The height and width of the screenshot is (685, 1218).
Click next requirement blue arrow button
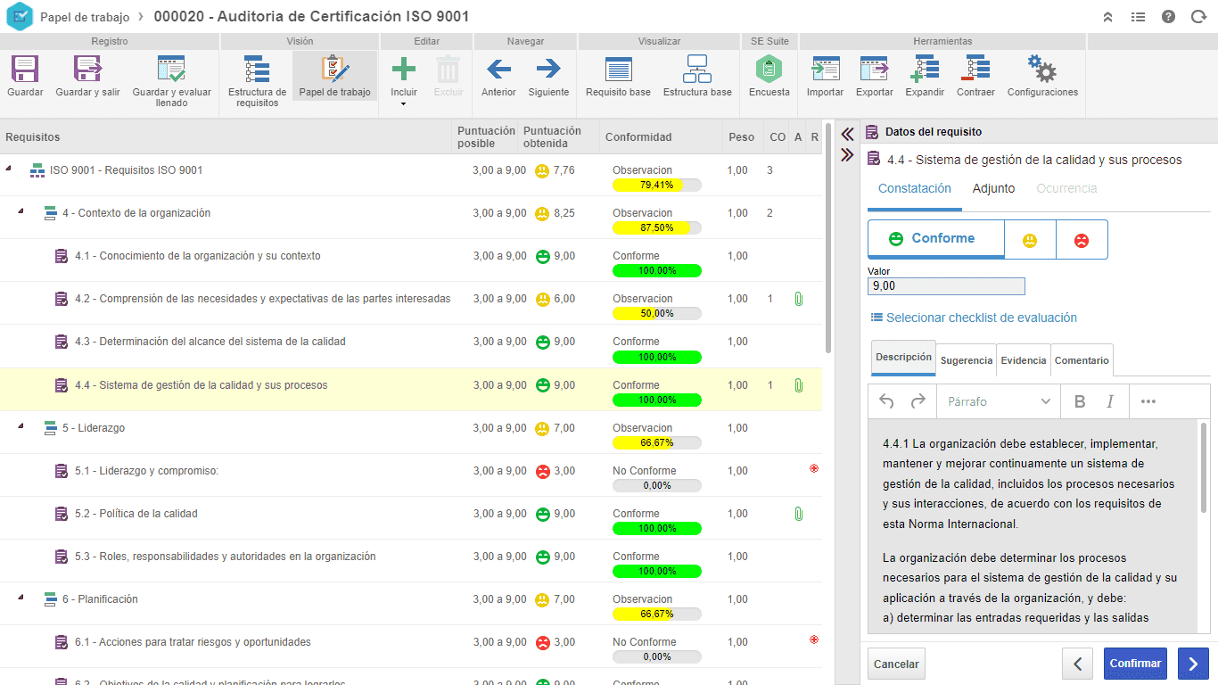1193,664
